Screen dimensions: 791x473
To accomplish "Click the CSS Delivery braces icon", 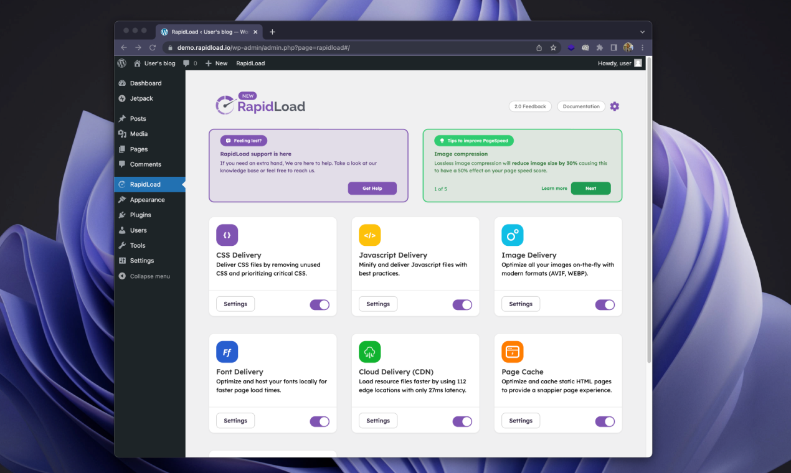I will click(x=227, y=235).
